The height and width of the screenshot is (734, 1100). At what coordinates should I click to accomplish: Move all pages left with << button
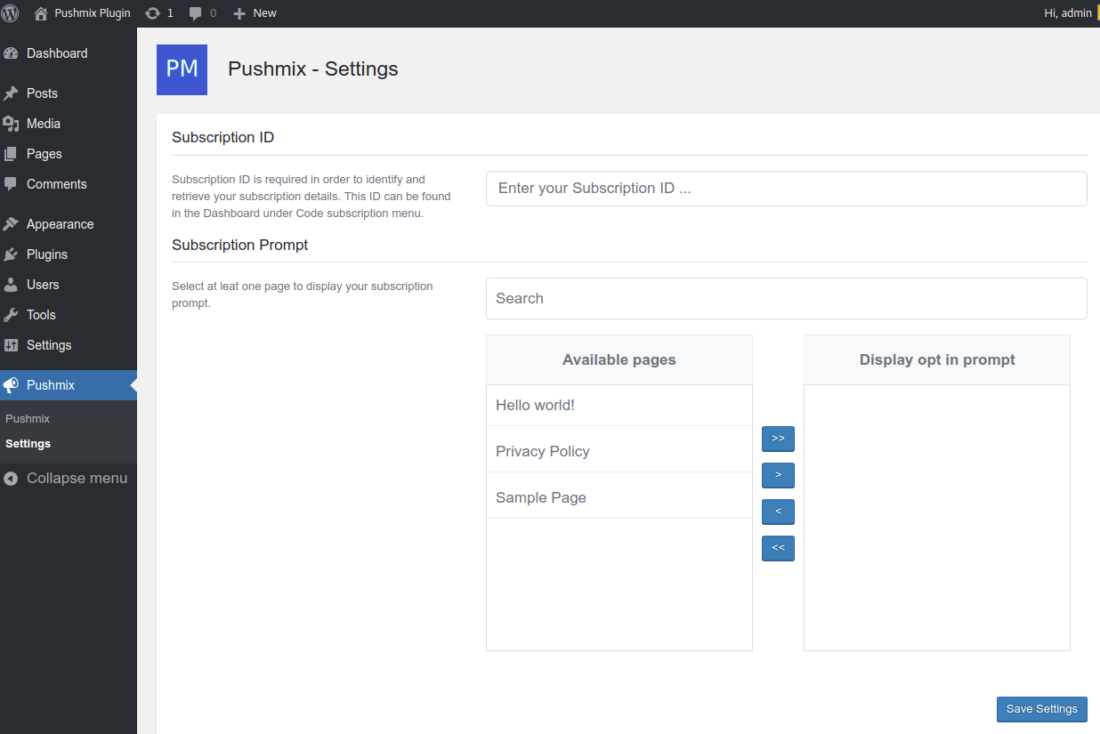[778, 548]
